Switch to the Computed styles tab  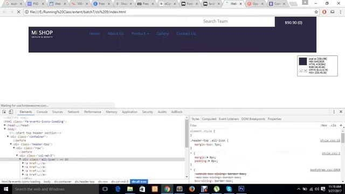(209, 119)
